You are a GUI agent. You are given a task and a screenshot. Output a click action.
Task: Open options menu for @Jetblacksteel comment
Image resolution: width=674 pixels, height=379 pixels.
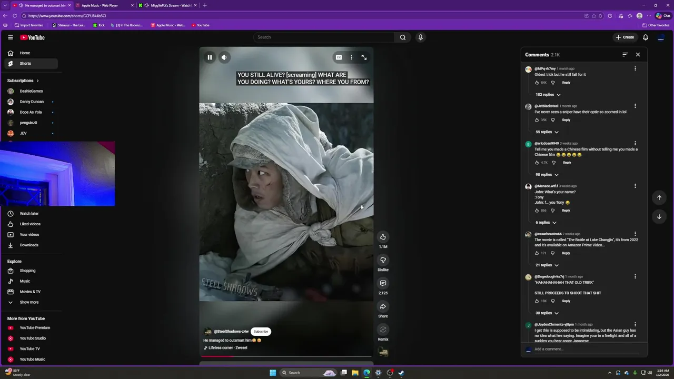635,106
